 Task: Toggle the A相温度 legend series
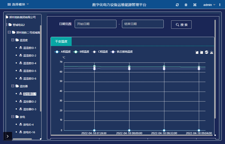click(63, 52)
